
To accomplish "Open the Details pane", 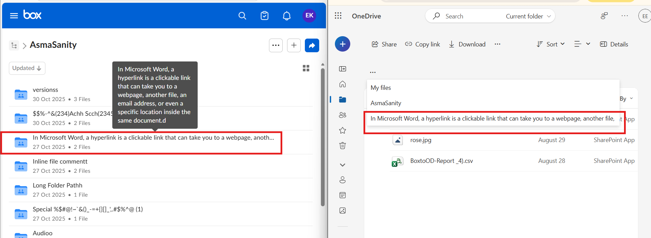I will coord(614,44).
